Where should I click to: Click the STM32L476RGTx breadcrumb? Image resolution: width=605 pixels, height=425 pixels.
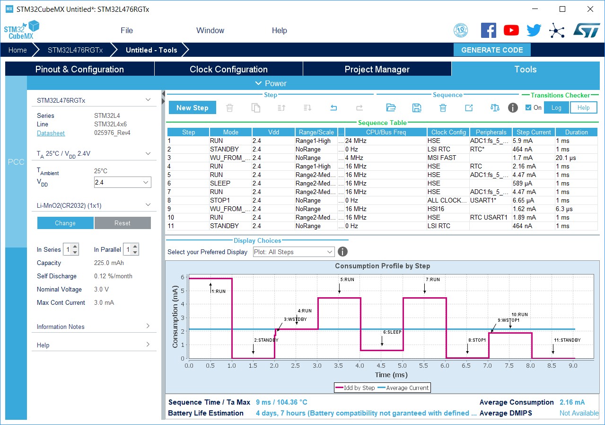[x=75, y=50]
